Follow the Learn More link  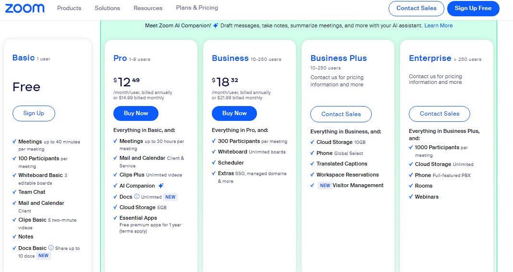pos(439,25)
